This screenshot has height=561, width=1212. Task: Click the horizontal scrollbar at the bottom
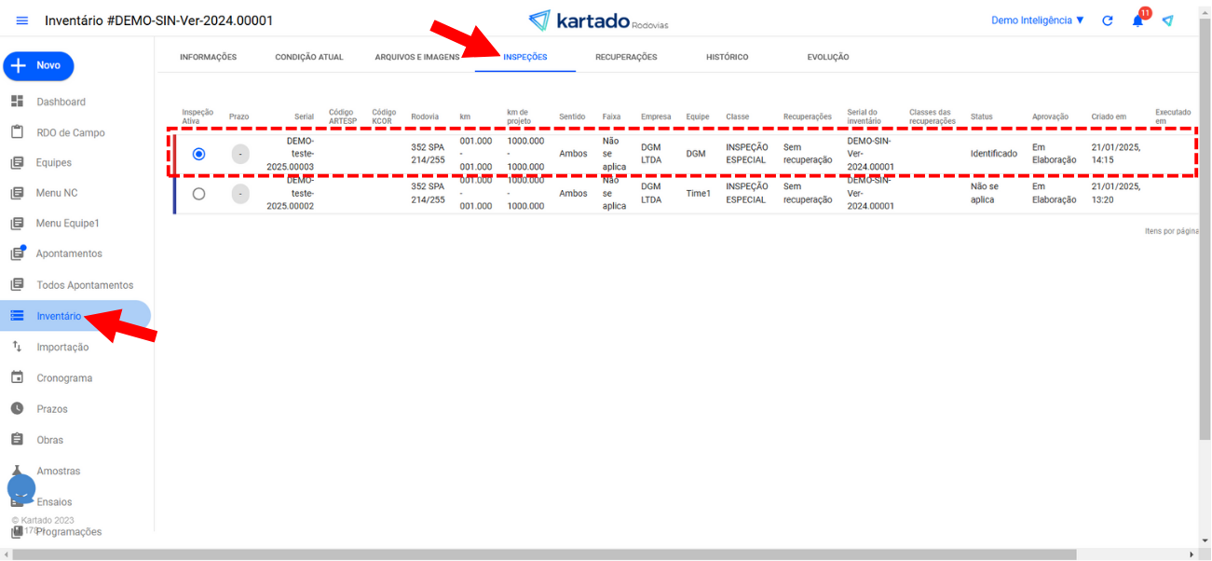[559, 554]
